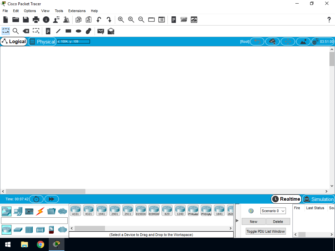Viewport: 335px width, 251px height.
Task: Expand the Scenario 0 dropdown
Action: 273,211
